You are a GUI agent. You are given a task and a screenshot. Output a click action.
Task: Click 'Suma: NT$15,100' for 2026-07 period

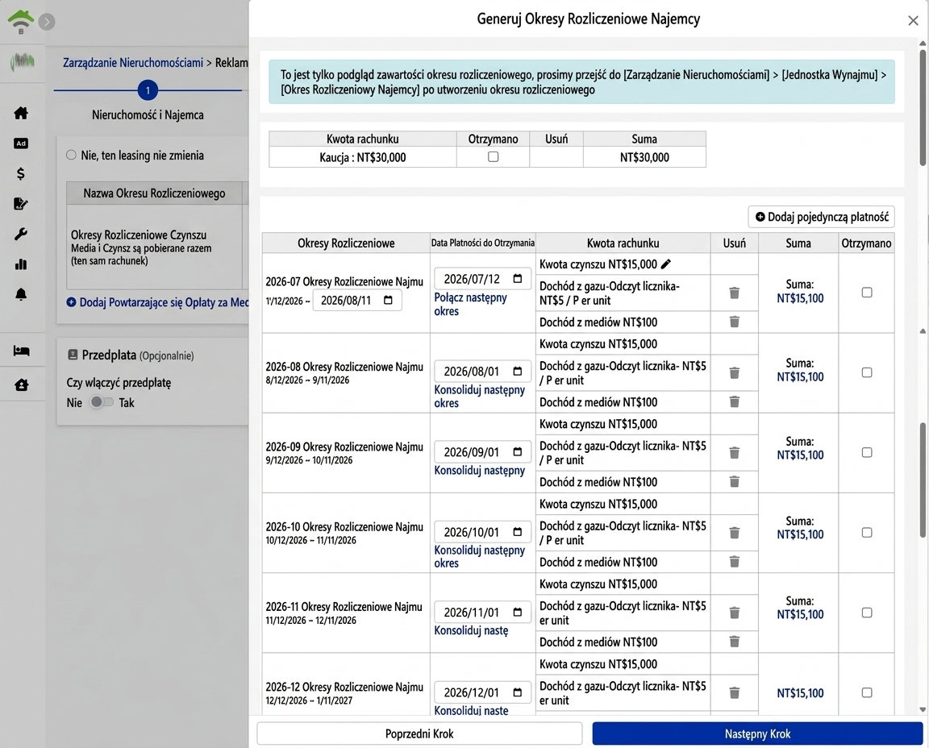800,292
